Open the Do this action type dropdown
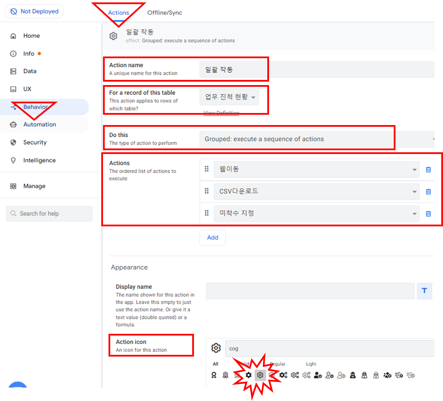 317,139
